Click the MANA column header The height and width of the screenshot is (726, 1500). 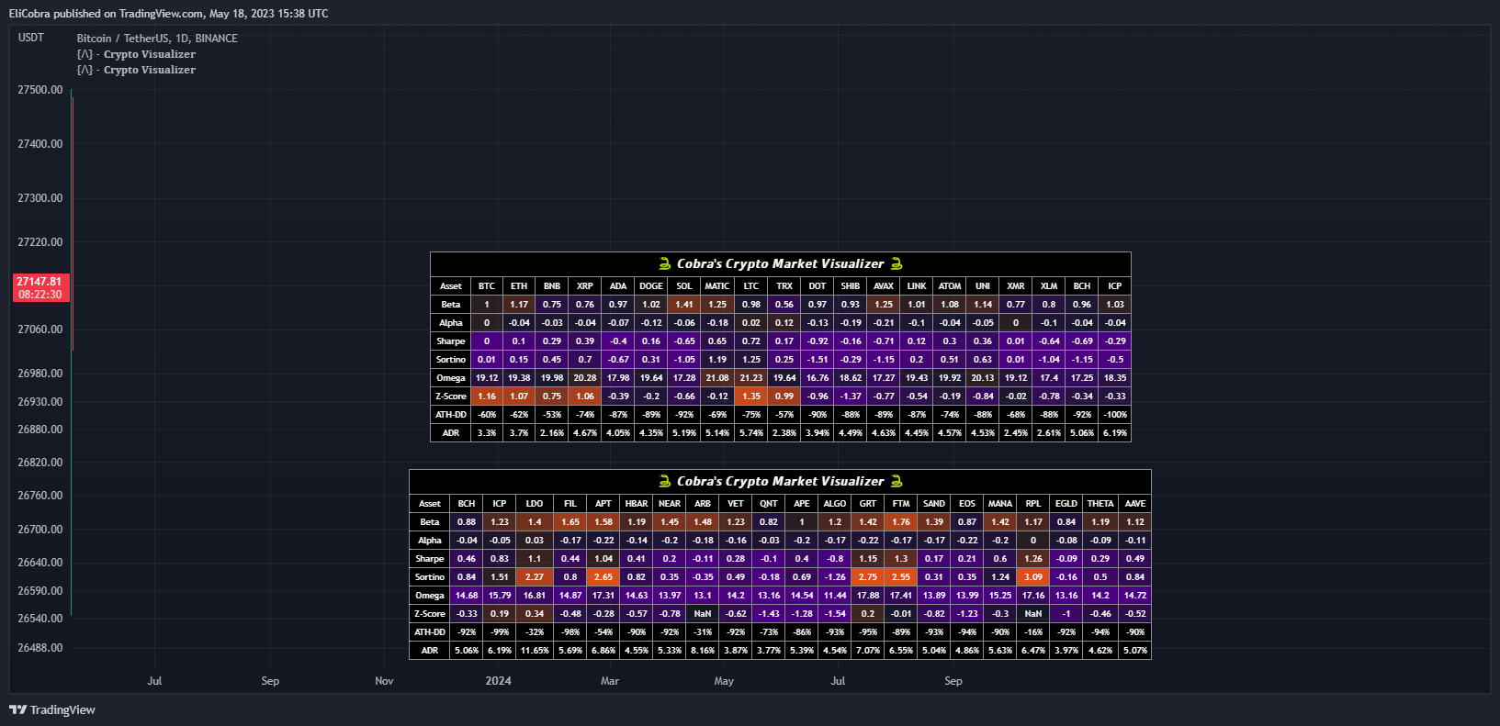point(1000,504)
